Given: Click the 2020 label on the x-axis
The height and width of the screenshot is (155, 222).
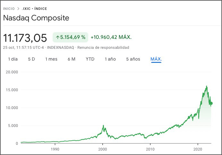Looking at the screenshot, I should point(198,149).
